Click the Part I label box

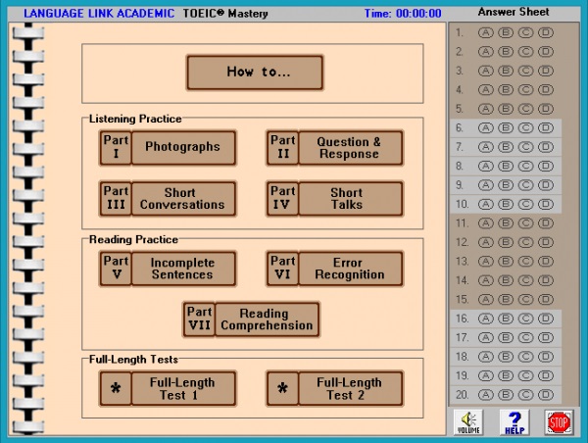click(x=116, y=147)
